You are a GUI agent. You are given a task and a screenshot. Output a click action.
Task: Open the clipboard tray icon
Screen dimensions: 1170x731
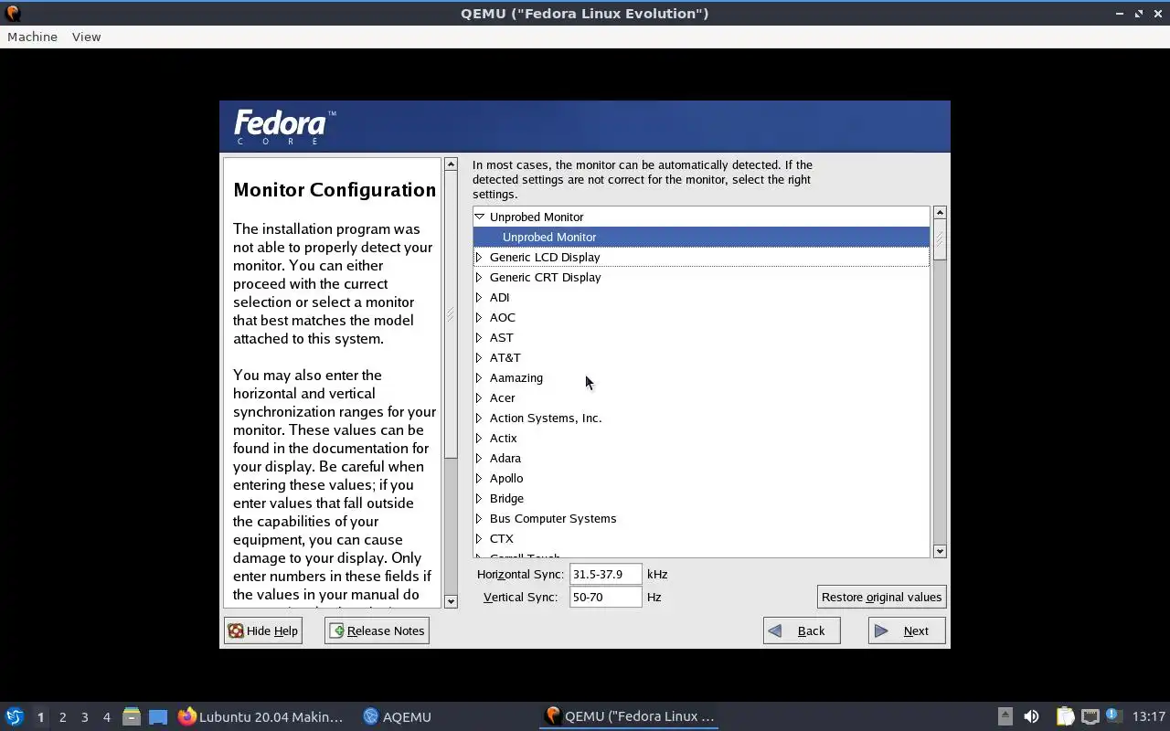(1065, 716)
